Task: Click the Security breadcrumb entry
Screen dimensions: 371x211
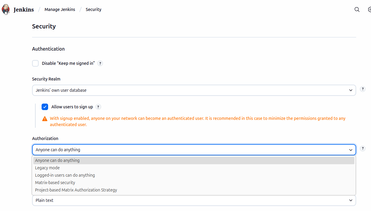Action: pyautogui.click(x=93, y=9)
